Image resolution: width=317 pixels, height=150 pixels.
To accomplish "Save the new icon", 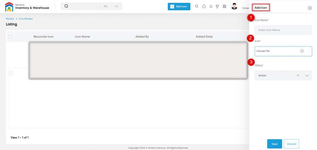I will (274, 144).
